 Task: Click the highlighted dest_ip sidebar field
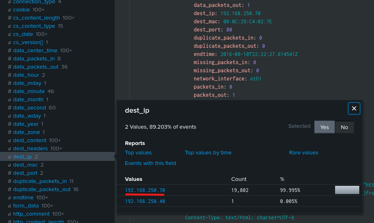tap(23, 157)
